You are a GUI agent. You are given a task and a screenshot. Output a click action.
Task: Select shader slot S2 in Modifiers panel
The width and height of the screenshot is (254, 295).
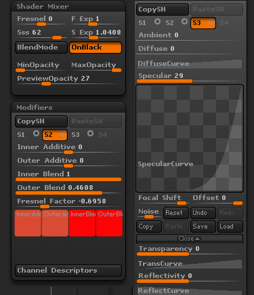point(55,135)
